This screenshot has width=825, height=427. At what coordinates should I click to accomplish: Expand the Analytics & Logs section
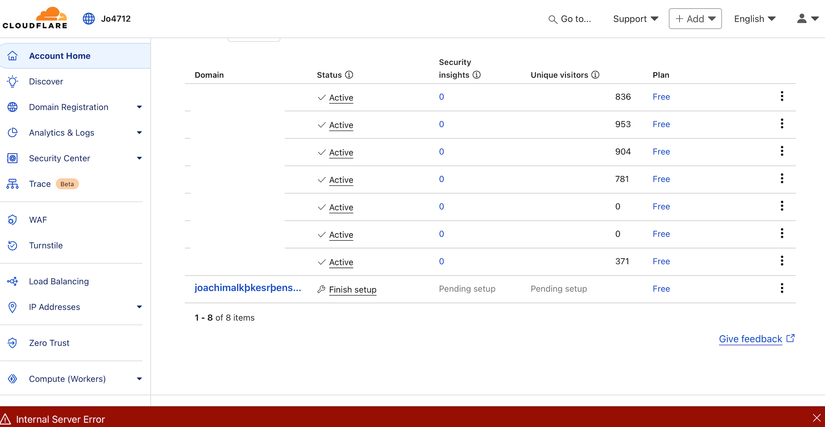pyautogui.click(x=139, y=133)
